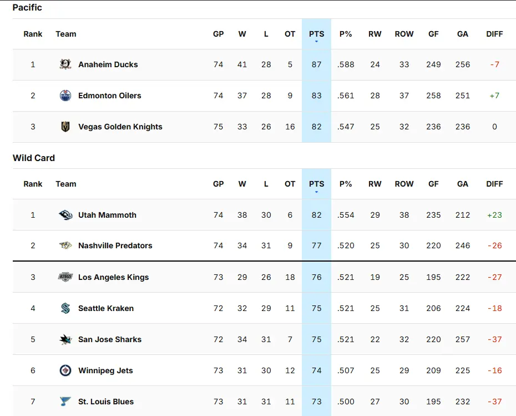Click the Seattle Kraken team logo
The image size is (516, 416).
pyautogui.click(x=65, y=308)
